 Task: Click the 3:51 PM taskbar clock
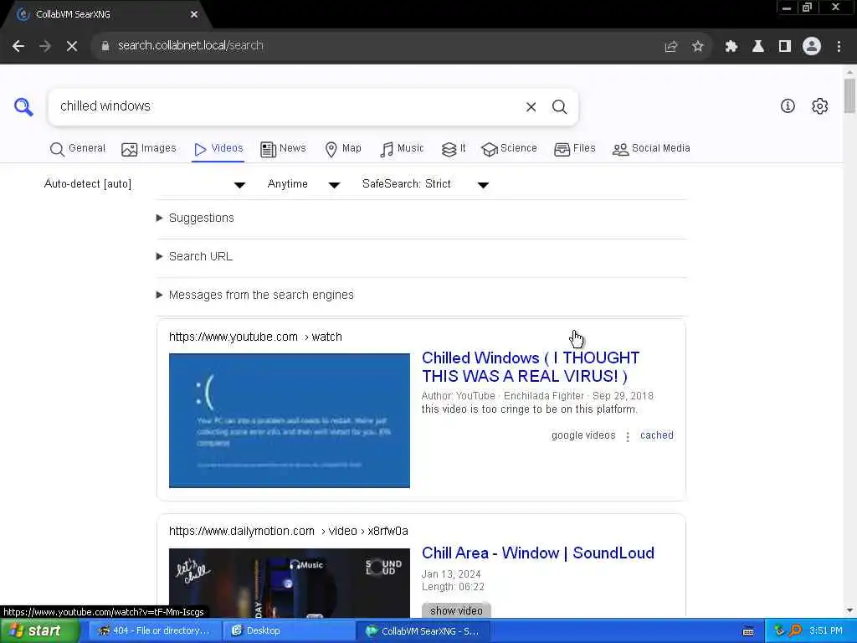pos(826,631)
